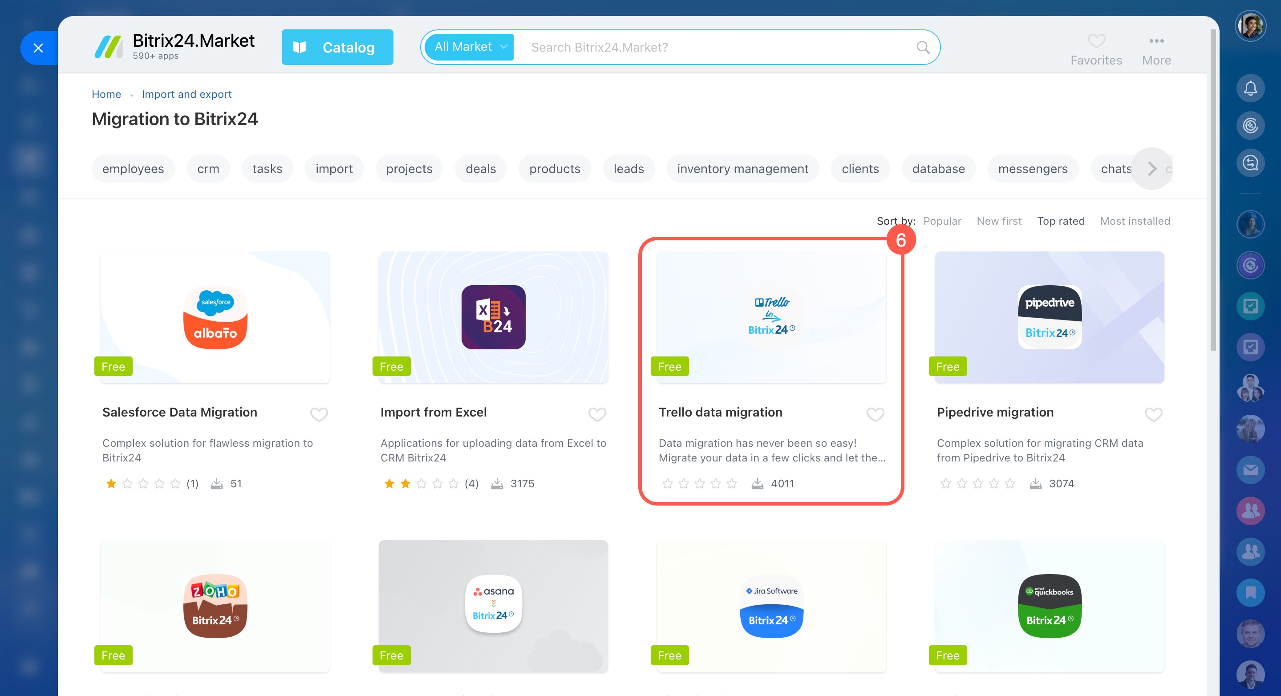The image size is (1281, 696).
Task: Click the bookmark icon in sidebar
Action: (x=1250, y=592)
